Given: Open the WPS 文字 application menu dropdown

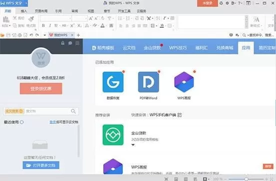Looking at the screenshot, I should pos(26,3).
